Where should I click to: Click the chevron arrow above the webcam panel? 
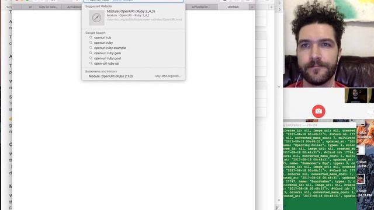(x=279, y=9)
